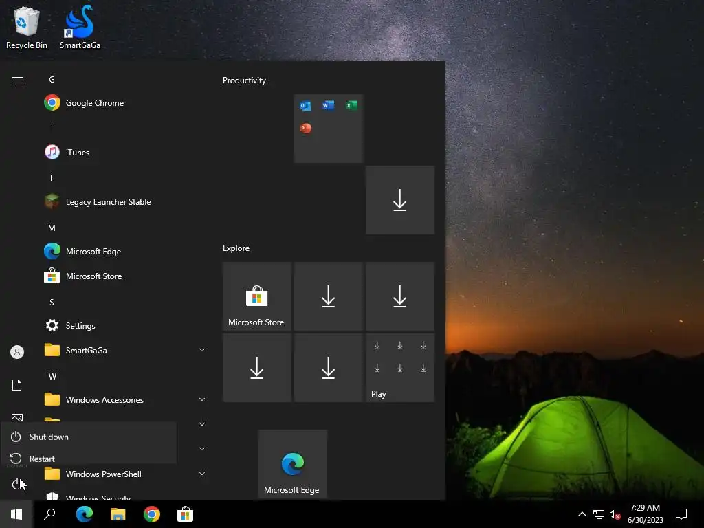Open Pictures icon in Start sidebar

coord(17,417)
